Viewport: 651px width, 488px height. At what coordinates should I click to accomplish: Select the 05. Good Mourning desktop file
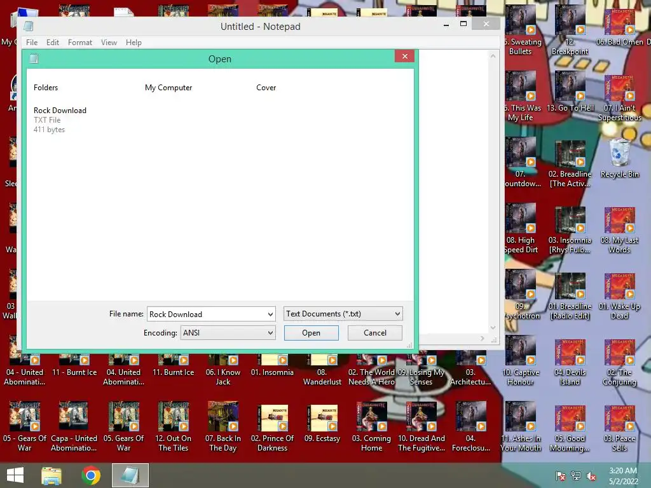570,428
